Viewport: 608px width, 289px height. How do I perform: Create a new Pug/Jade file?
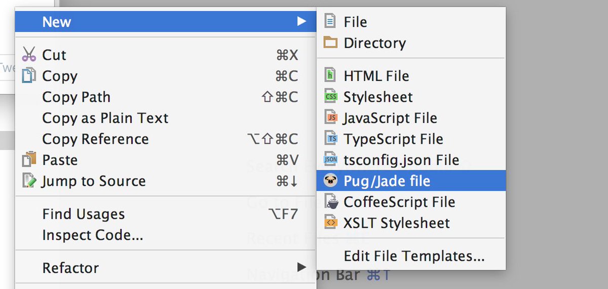pos(411,181)
